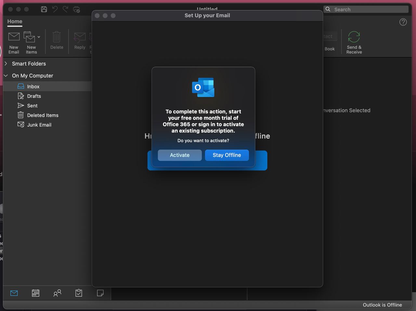This screenshot has width=416, height=311.
Task: Select the Inbox folder
Action: tap(47, 86)
